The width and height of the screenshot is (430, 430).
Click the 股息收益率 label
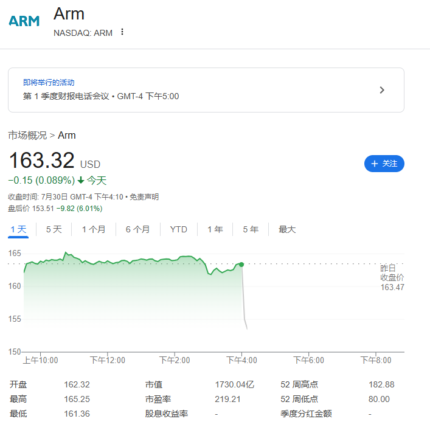click(167, 414)
